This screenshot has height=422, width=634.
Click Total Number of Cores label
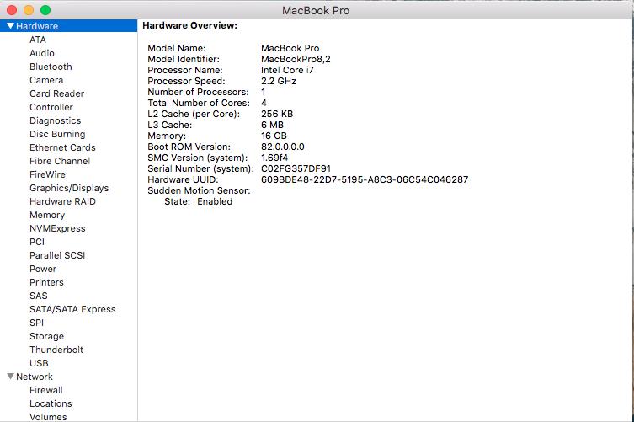point(199,103)
